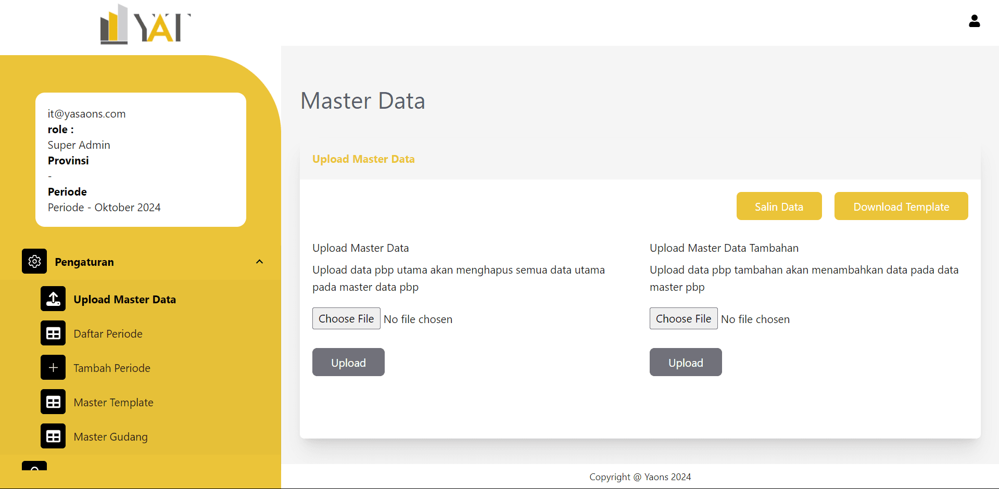Viewport: 999px width, 489px height.
Task: Click Upload under Master Data Tambahan
Action: [x=685, y=362]
